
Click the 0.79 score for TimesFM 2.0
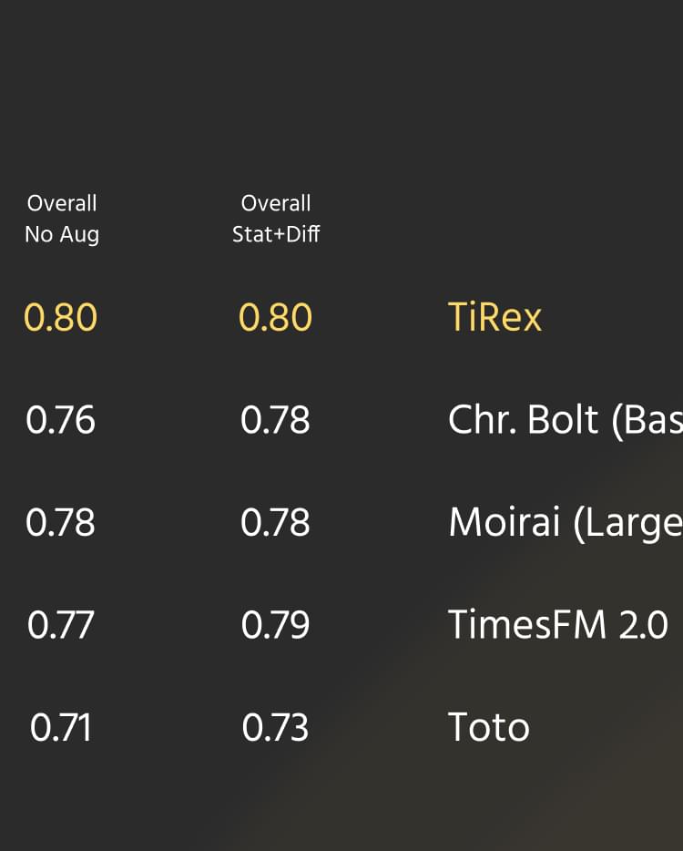coord(275,625)
